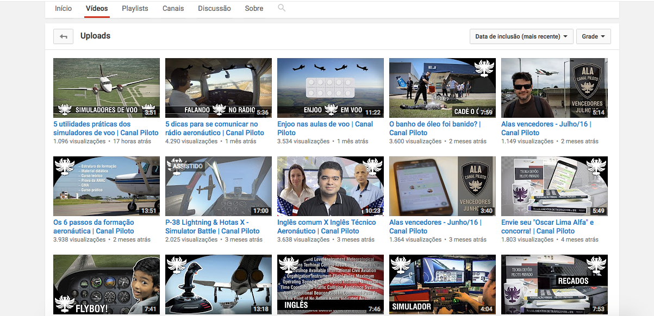
Task: Open 'P-38 Lightning & Hotas X' title link
Action: (213, 226)
